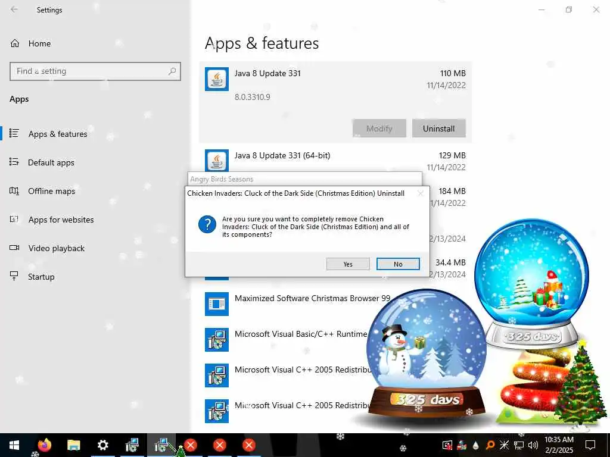Click the Home house icon

(x=15, y=43)
